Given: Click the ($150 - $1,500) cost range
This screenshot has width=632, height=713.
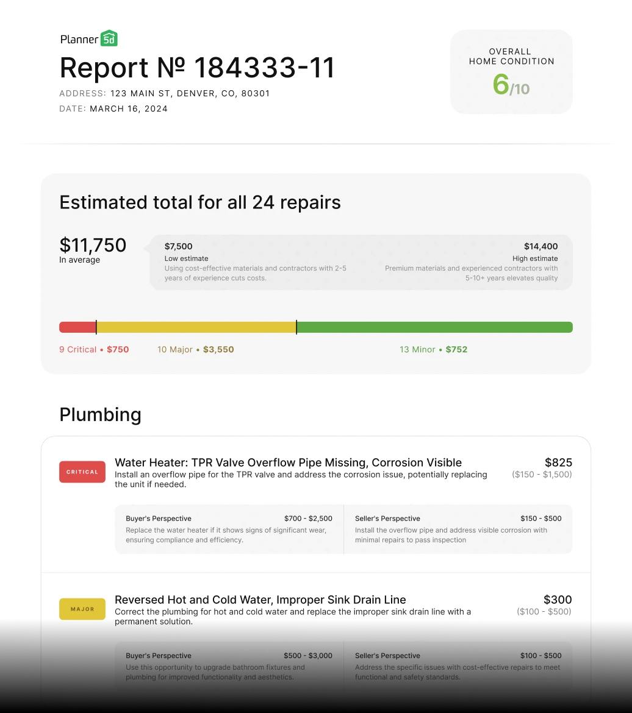Looking at the screenshot, I should click(x=542, y=474).
